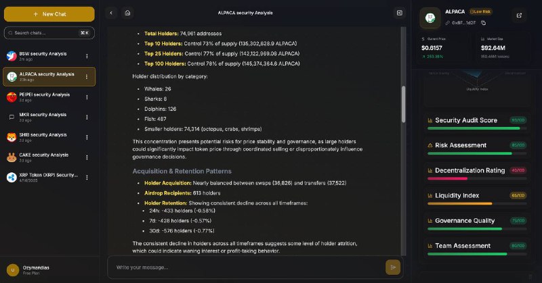Go back using the left chevron button
Viewport: 542px width, 283px height.
click(111, 13)
